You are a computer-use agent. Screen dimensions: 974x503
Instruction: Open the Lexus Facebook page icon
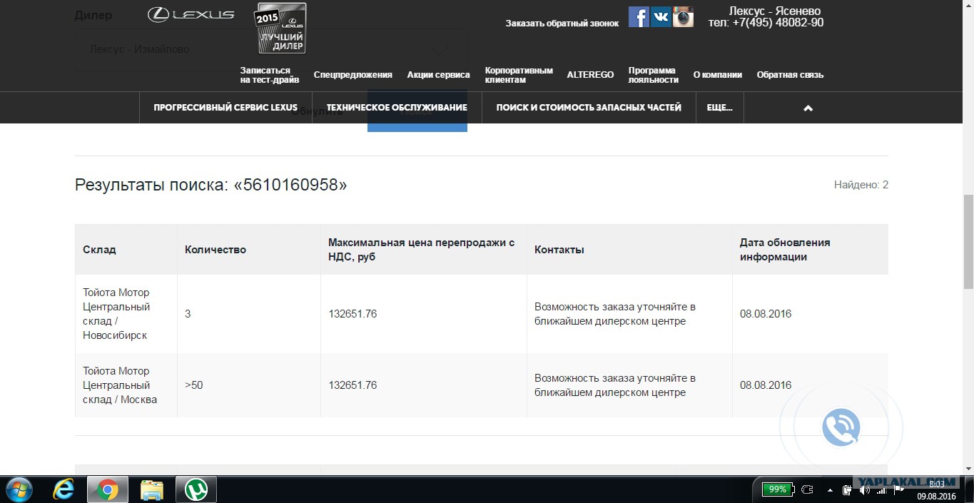(x=639, y=16)
